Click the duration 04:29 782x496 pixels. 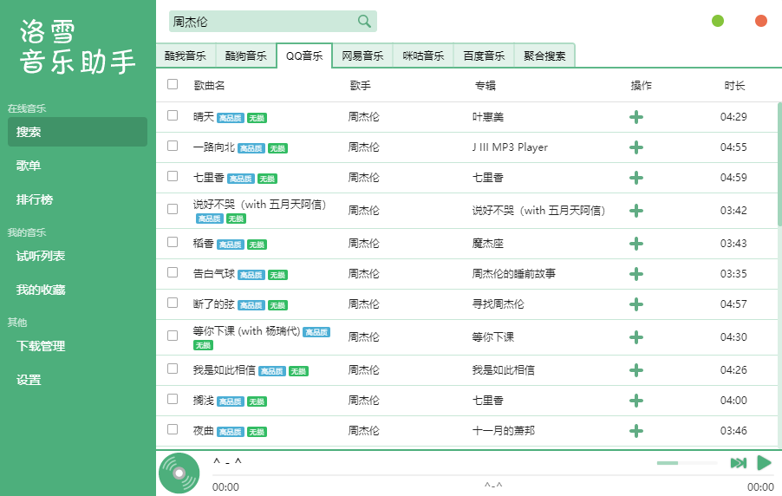(x=733, y=117)
